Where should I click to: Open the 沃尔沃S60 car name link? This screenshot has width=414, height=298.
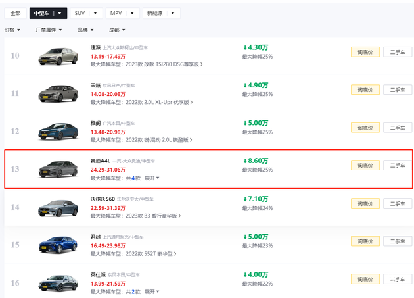click(x=103, y=199)
